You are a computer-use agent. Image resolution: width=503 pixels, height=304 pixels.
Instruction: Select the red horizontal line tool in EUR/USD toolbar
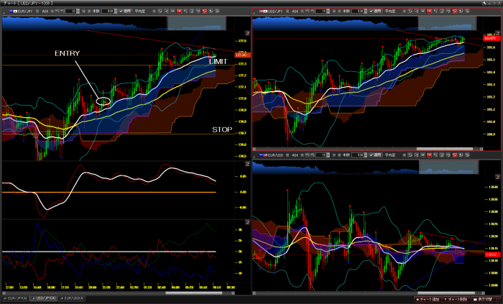(429, 155)
